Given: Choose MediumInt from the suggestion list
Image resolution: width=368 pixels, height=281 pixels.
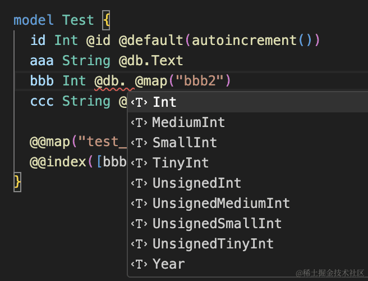Looking at the screenshot, I should point(188,123).
